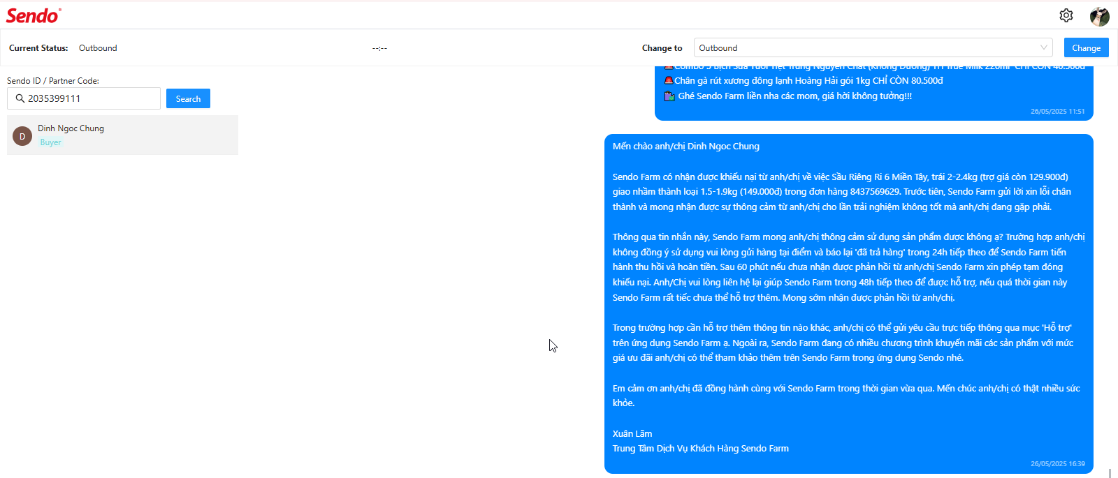Click Trung Tâm Dịch Vụ Khách Hàng line
Viewport: 1118px width, 478px height.
[x=700, y=448]
